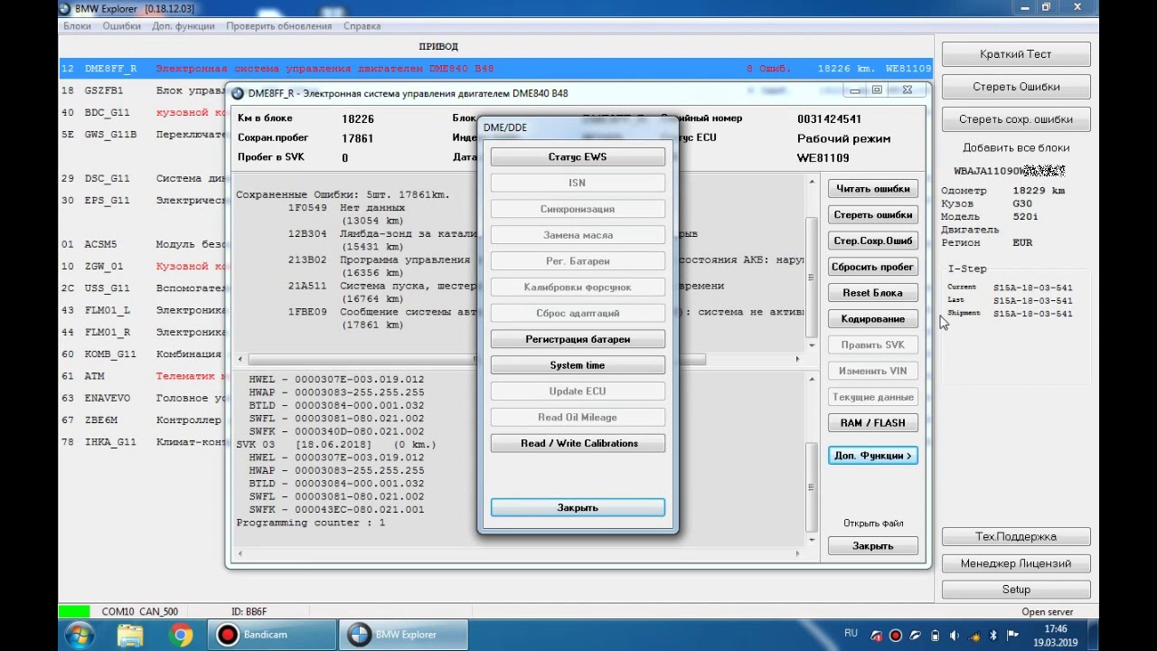Expand the Доп. Функции > button
Viewport: 1157px width, 651px height.
tap(872, 456)
